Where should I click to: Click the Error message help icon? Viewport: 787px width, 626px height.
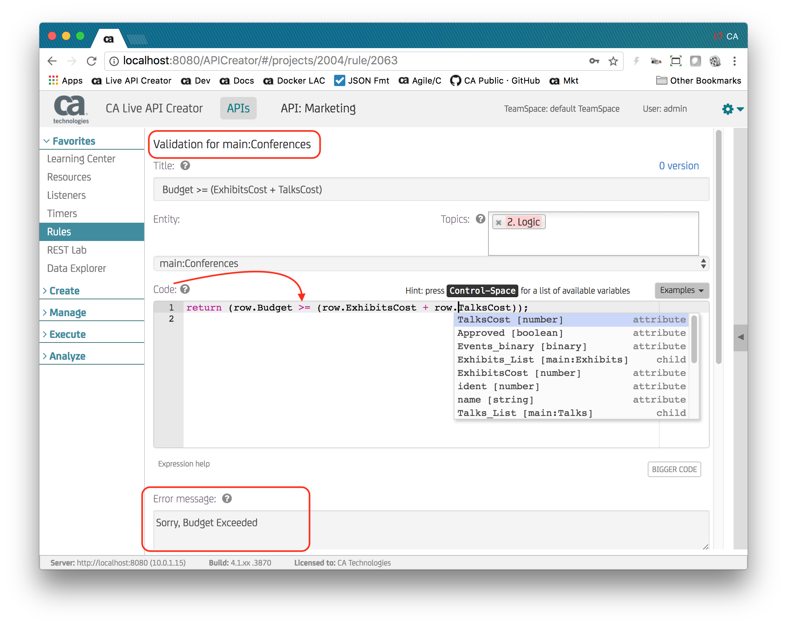coord(227,498)
